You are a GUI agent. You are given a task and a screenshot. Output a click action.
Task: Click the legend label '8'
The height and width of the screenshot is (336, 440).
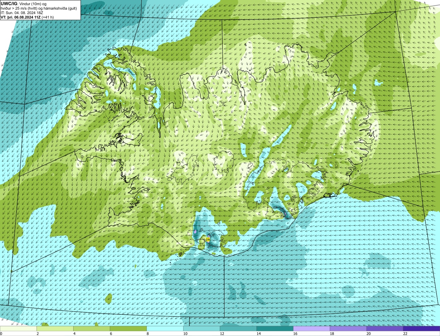[x=147, y=334]
